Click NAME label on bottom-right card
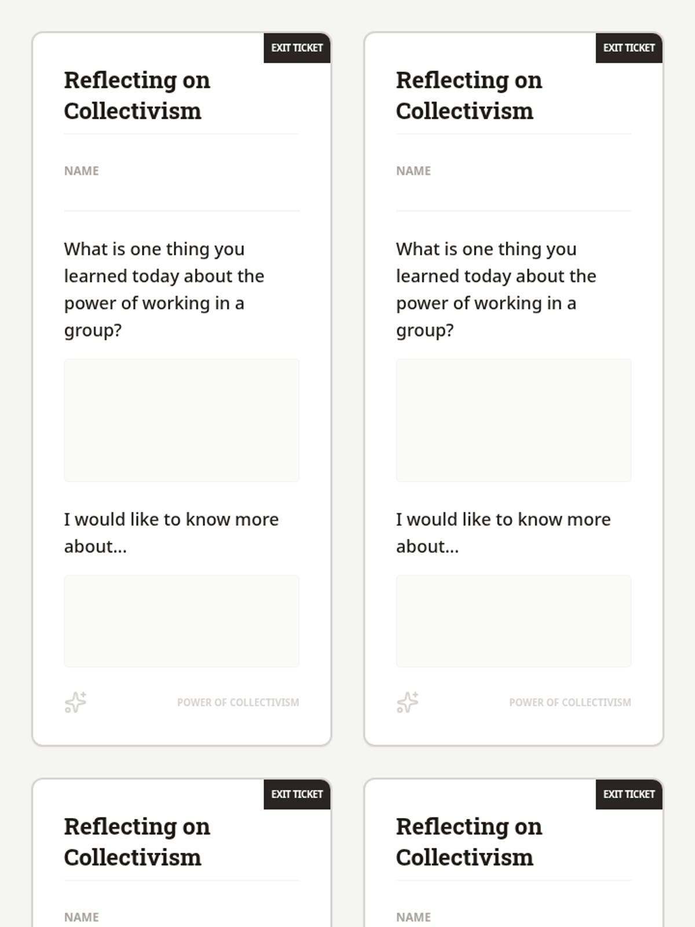The height and width of the screenshot is (927, 695). pos(414,917)
